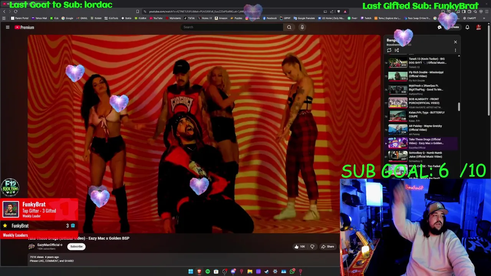Viewport: 491px width, 276px height.
Task: Click the browser address bar URL
Action: click(x=204, y=11)
